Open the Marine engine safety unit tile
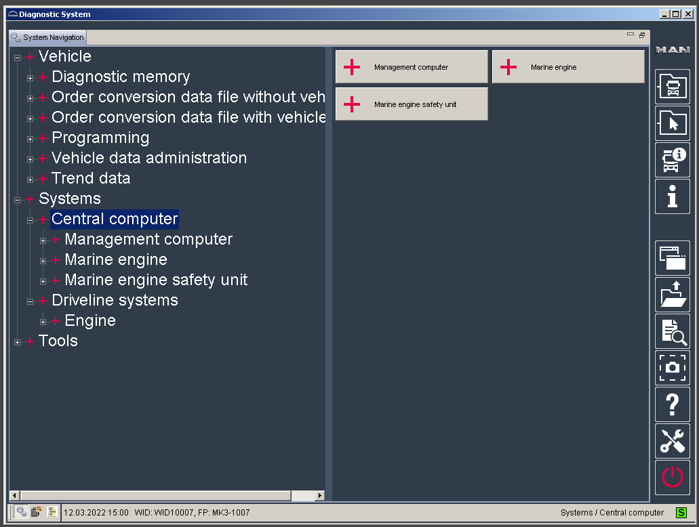This screenshot has height=527, width=699. pos(412,104)
